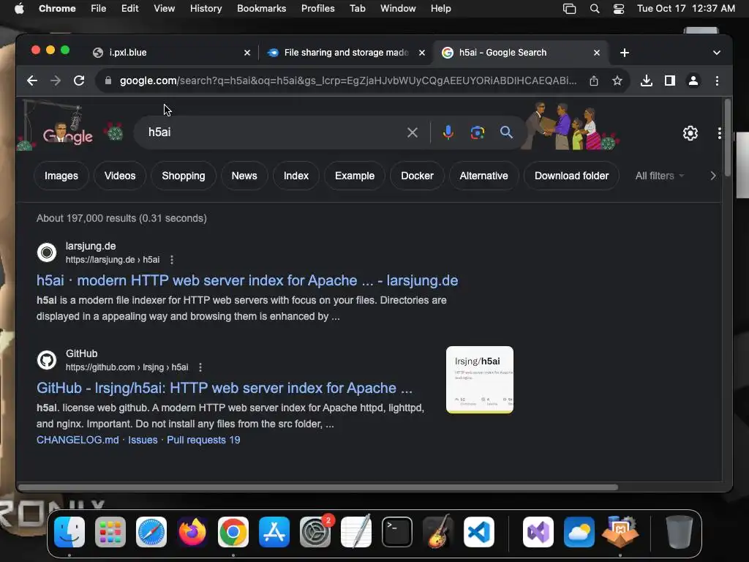This screenshot has height=562, width=749.
Task: Open new tab with plus button
Action: (625, 53)
